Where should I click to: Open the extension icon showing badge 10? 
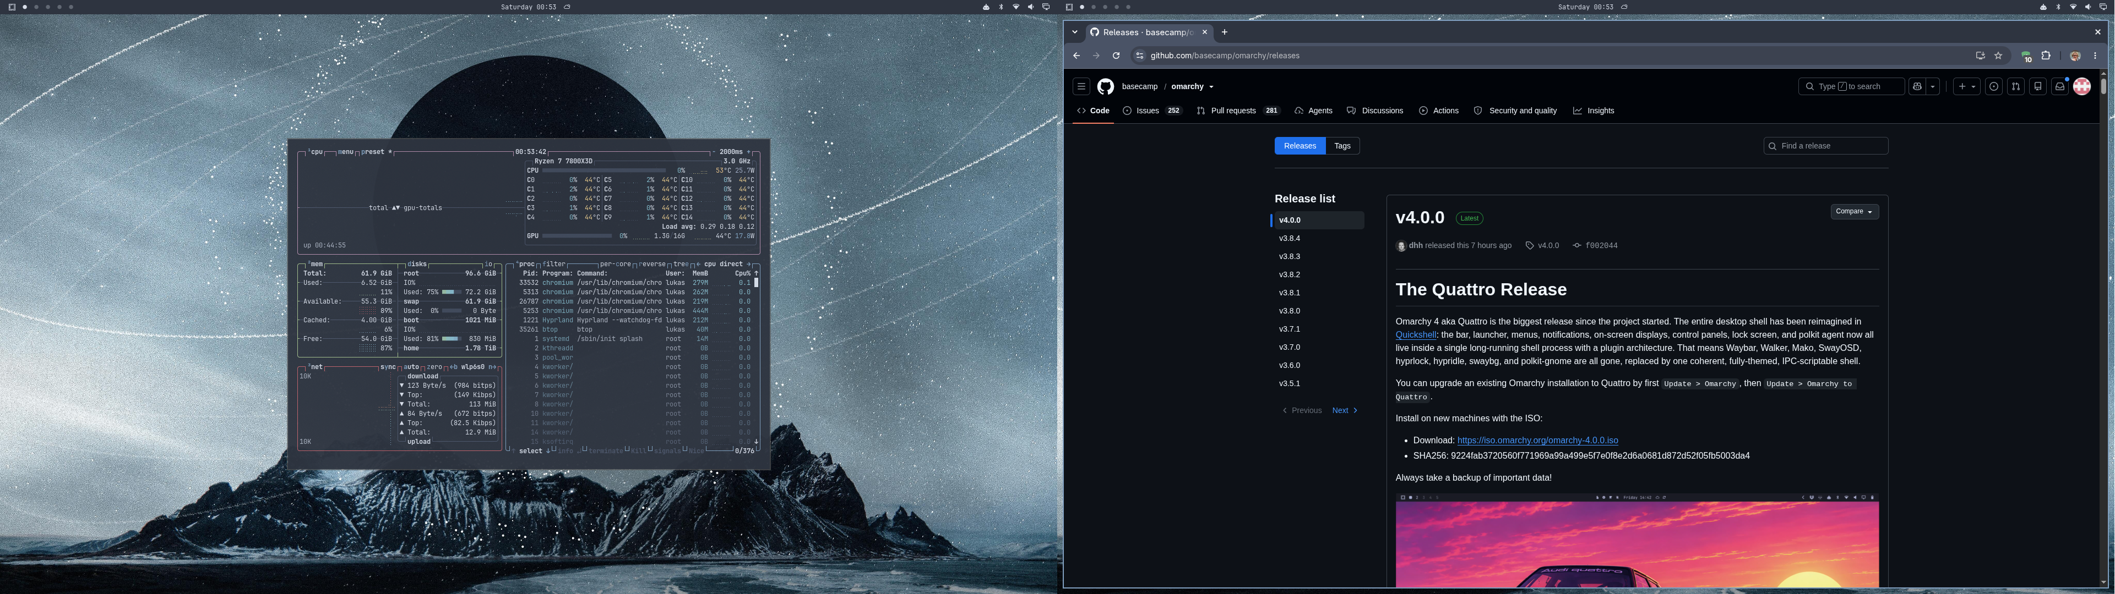tap(2026, 56)
